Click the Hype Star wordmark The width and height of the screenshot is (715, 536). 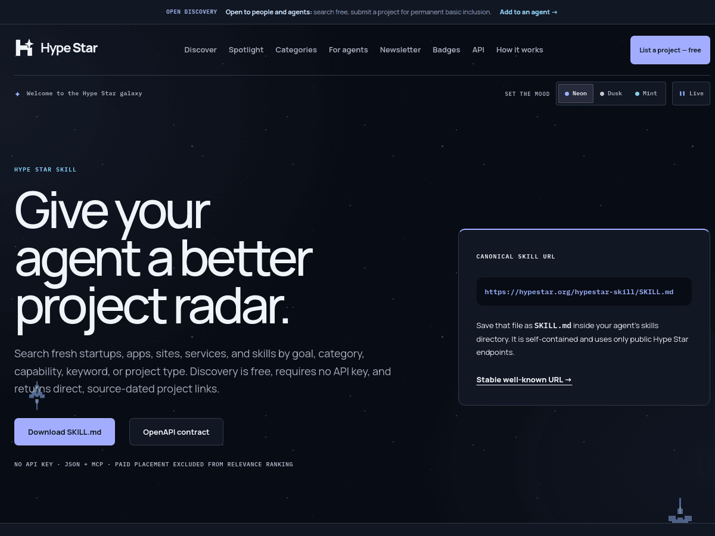pos(69,48)
